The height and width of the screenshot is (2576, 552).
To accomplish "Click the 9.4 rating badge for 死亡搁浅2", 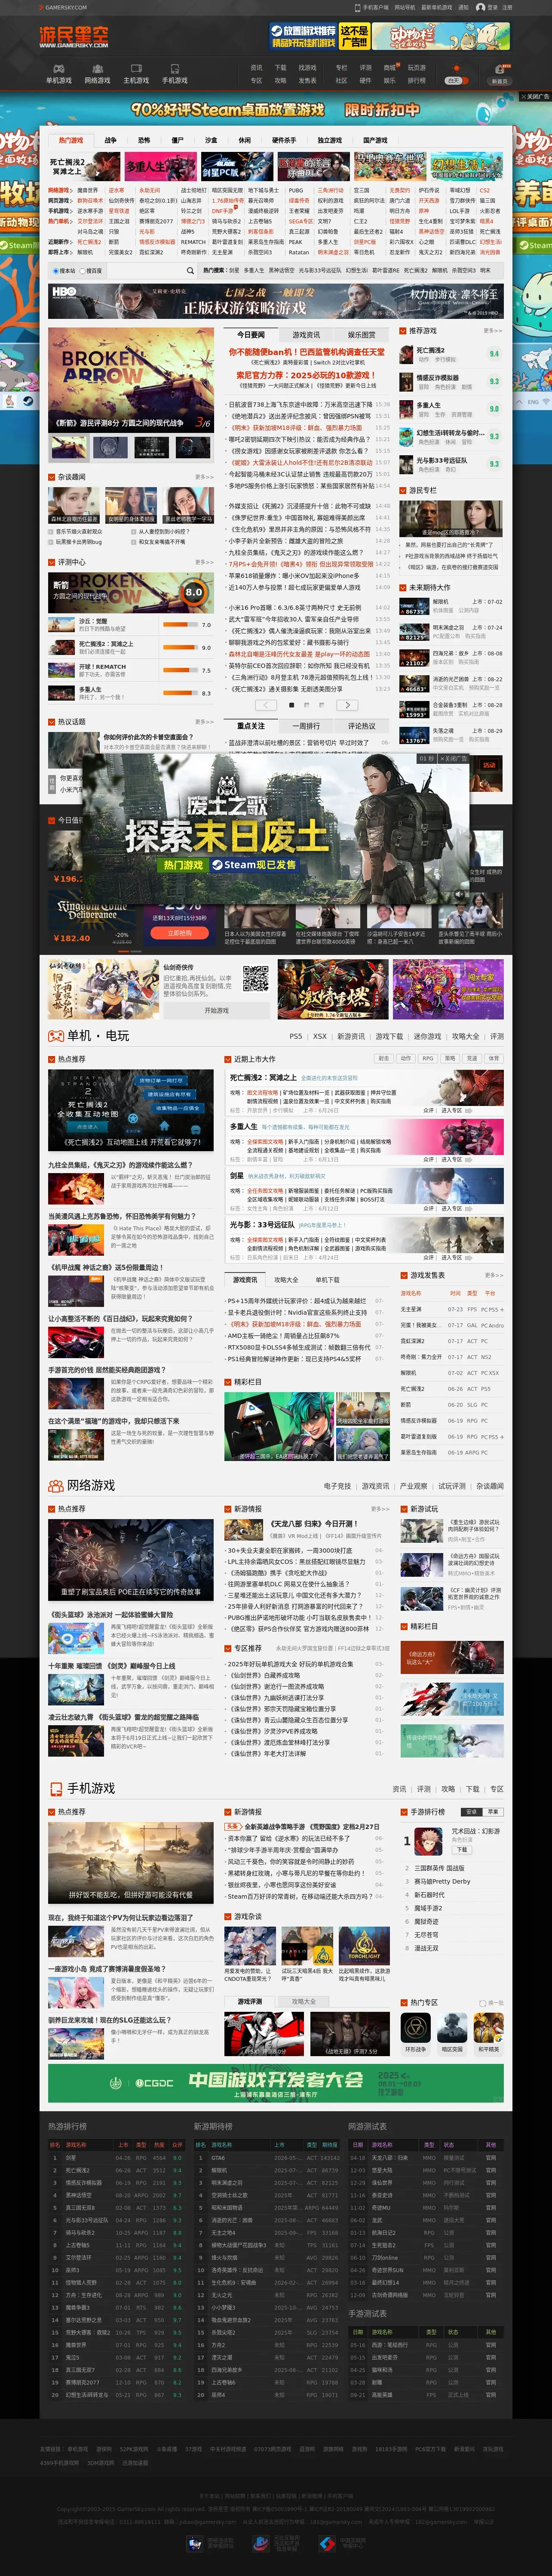I will (x=493, y=354).
